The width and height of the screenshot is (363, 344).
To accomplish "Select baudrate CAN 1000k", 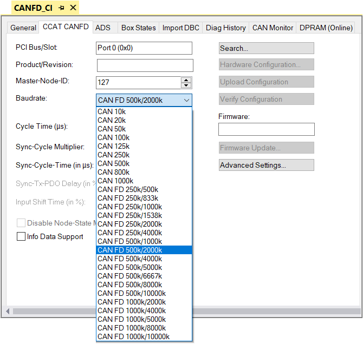I will (144, 181).
